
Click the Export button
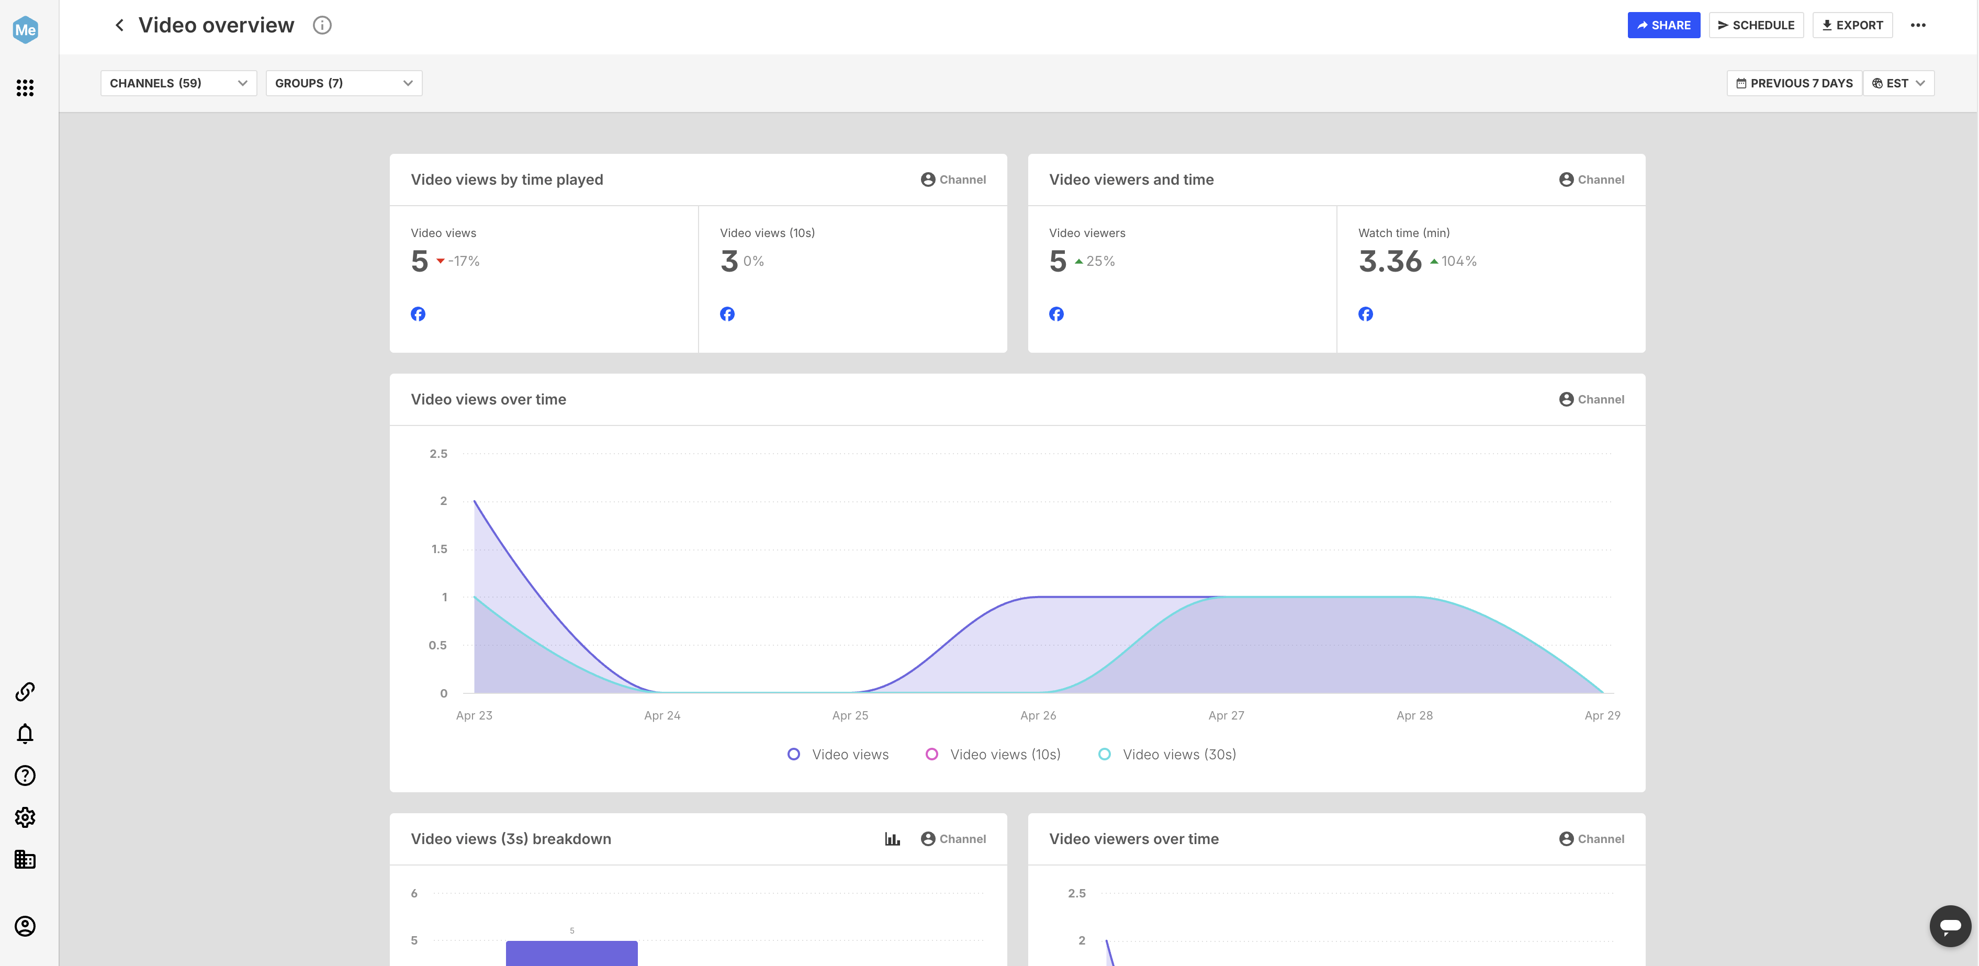pyautogui.click(x=1852, y=25)
